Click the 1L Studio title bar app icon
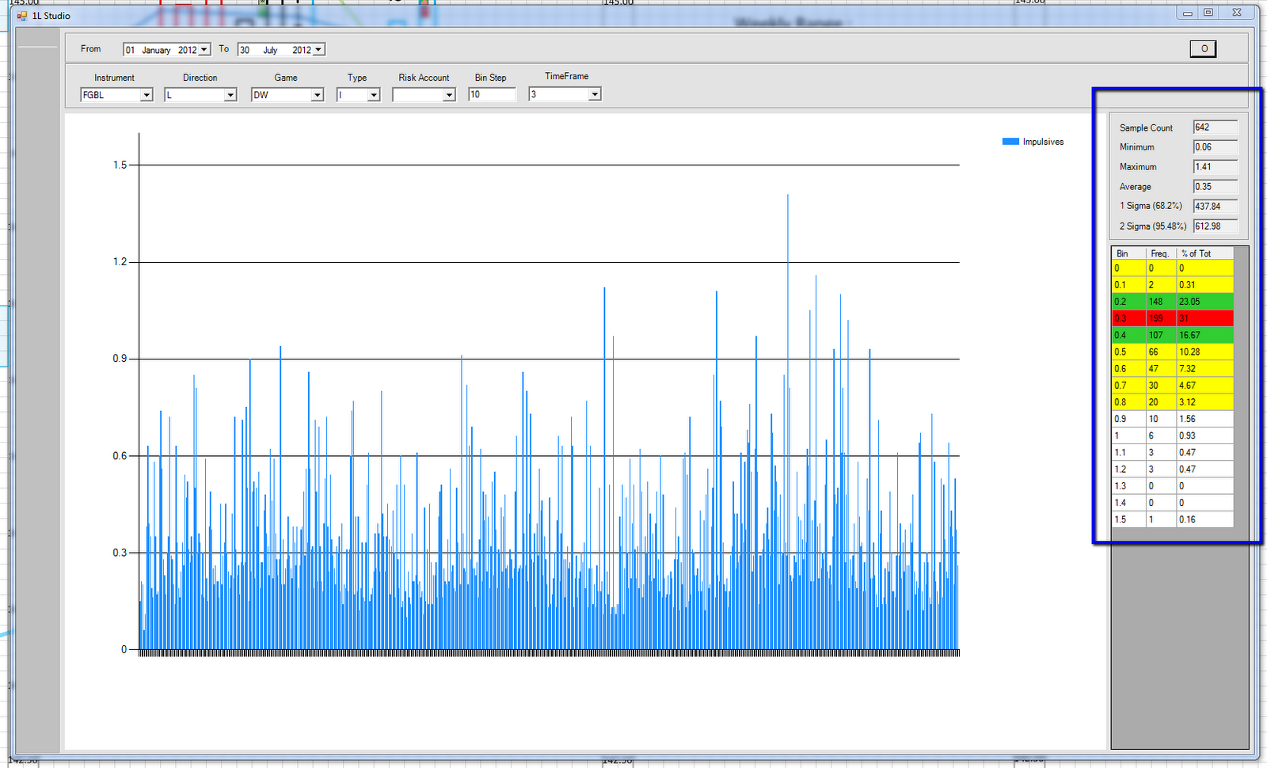 (21, 16)
